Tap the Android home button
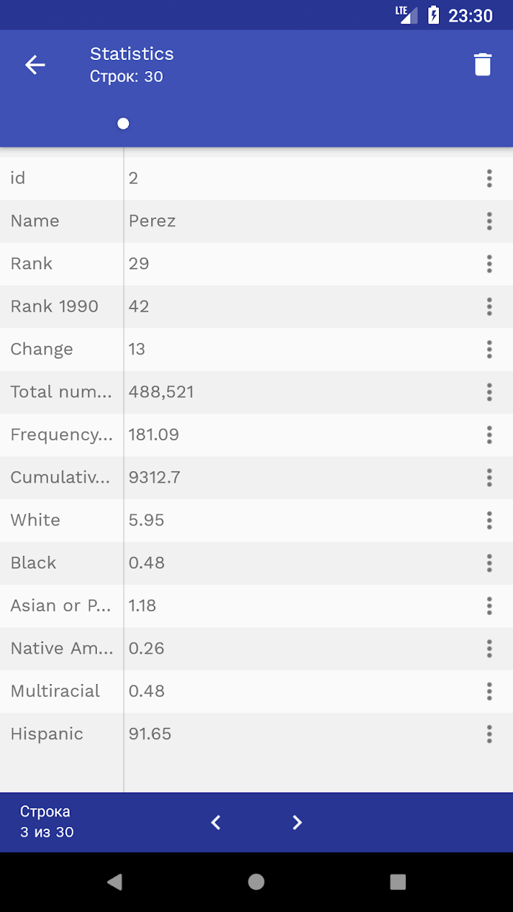The image size is (513, 912). click(256, 882)
